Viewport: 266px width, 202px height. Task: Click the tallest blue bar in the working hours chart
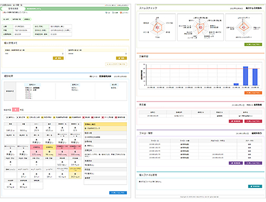click(x=245, y=76)
